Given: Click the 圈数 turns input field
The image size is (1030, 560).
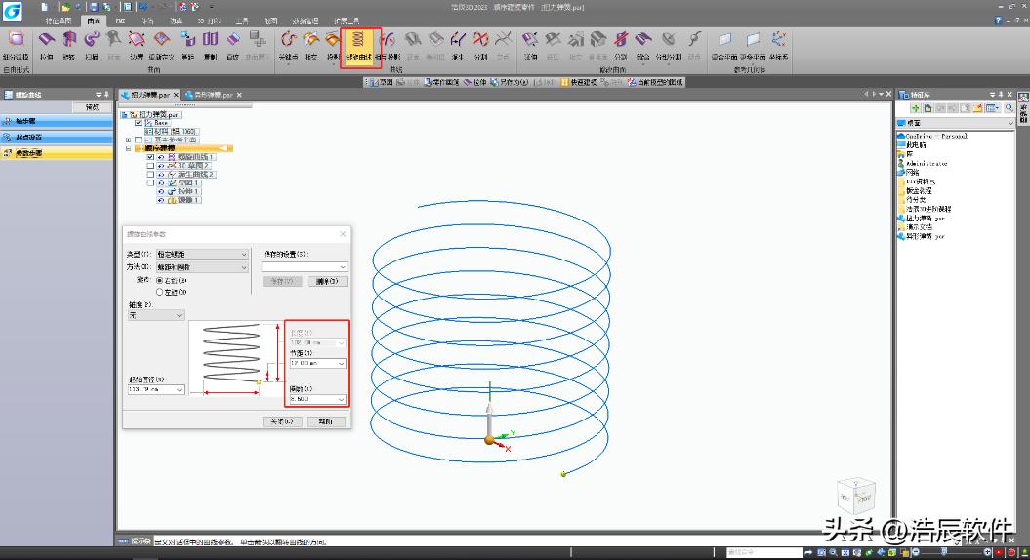Looking at the screenshot, I should 312,399.
